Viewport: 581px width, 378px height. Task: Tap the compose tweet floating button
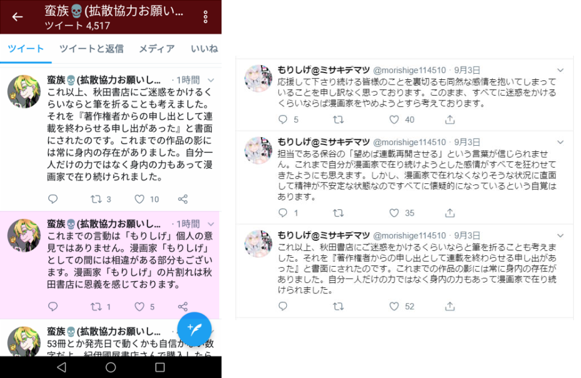(x=194, y=329)
